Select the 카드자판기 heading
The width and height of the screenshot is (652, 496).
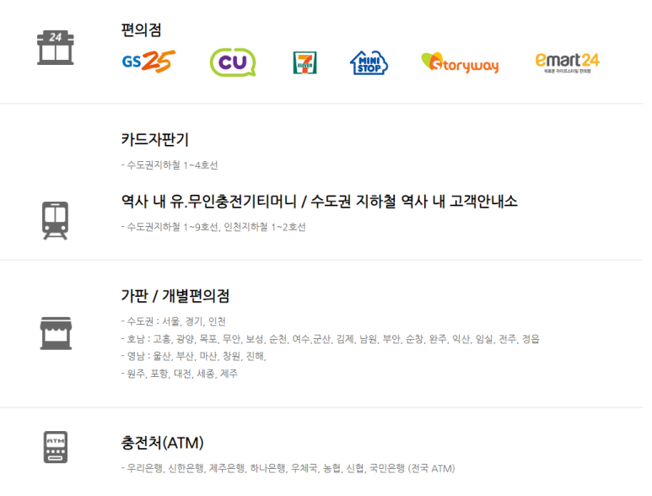coord(154,139)
